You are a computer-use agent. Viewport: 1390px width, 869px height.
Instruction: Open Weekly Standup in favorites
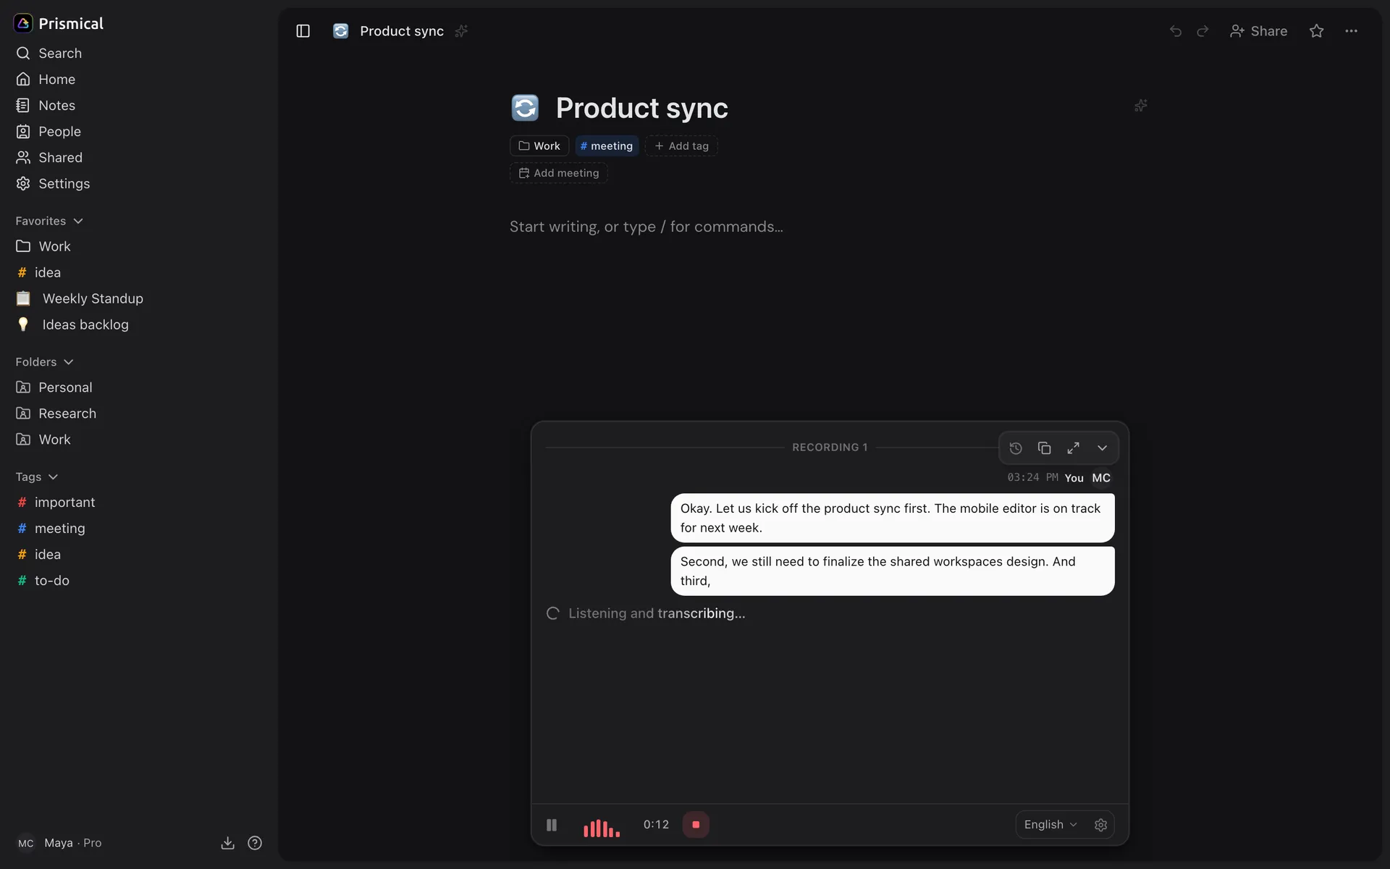click(x=138, y=299)
